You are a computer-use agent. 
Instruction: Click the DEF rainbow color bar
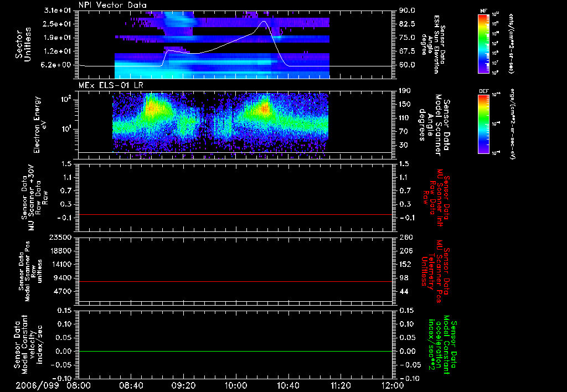[x=483, y=124]
